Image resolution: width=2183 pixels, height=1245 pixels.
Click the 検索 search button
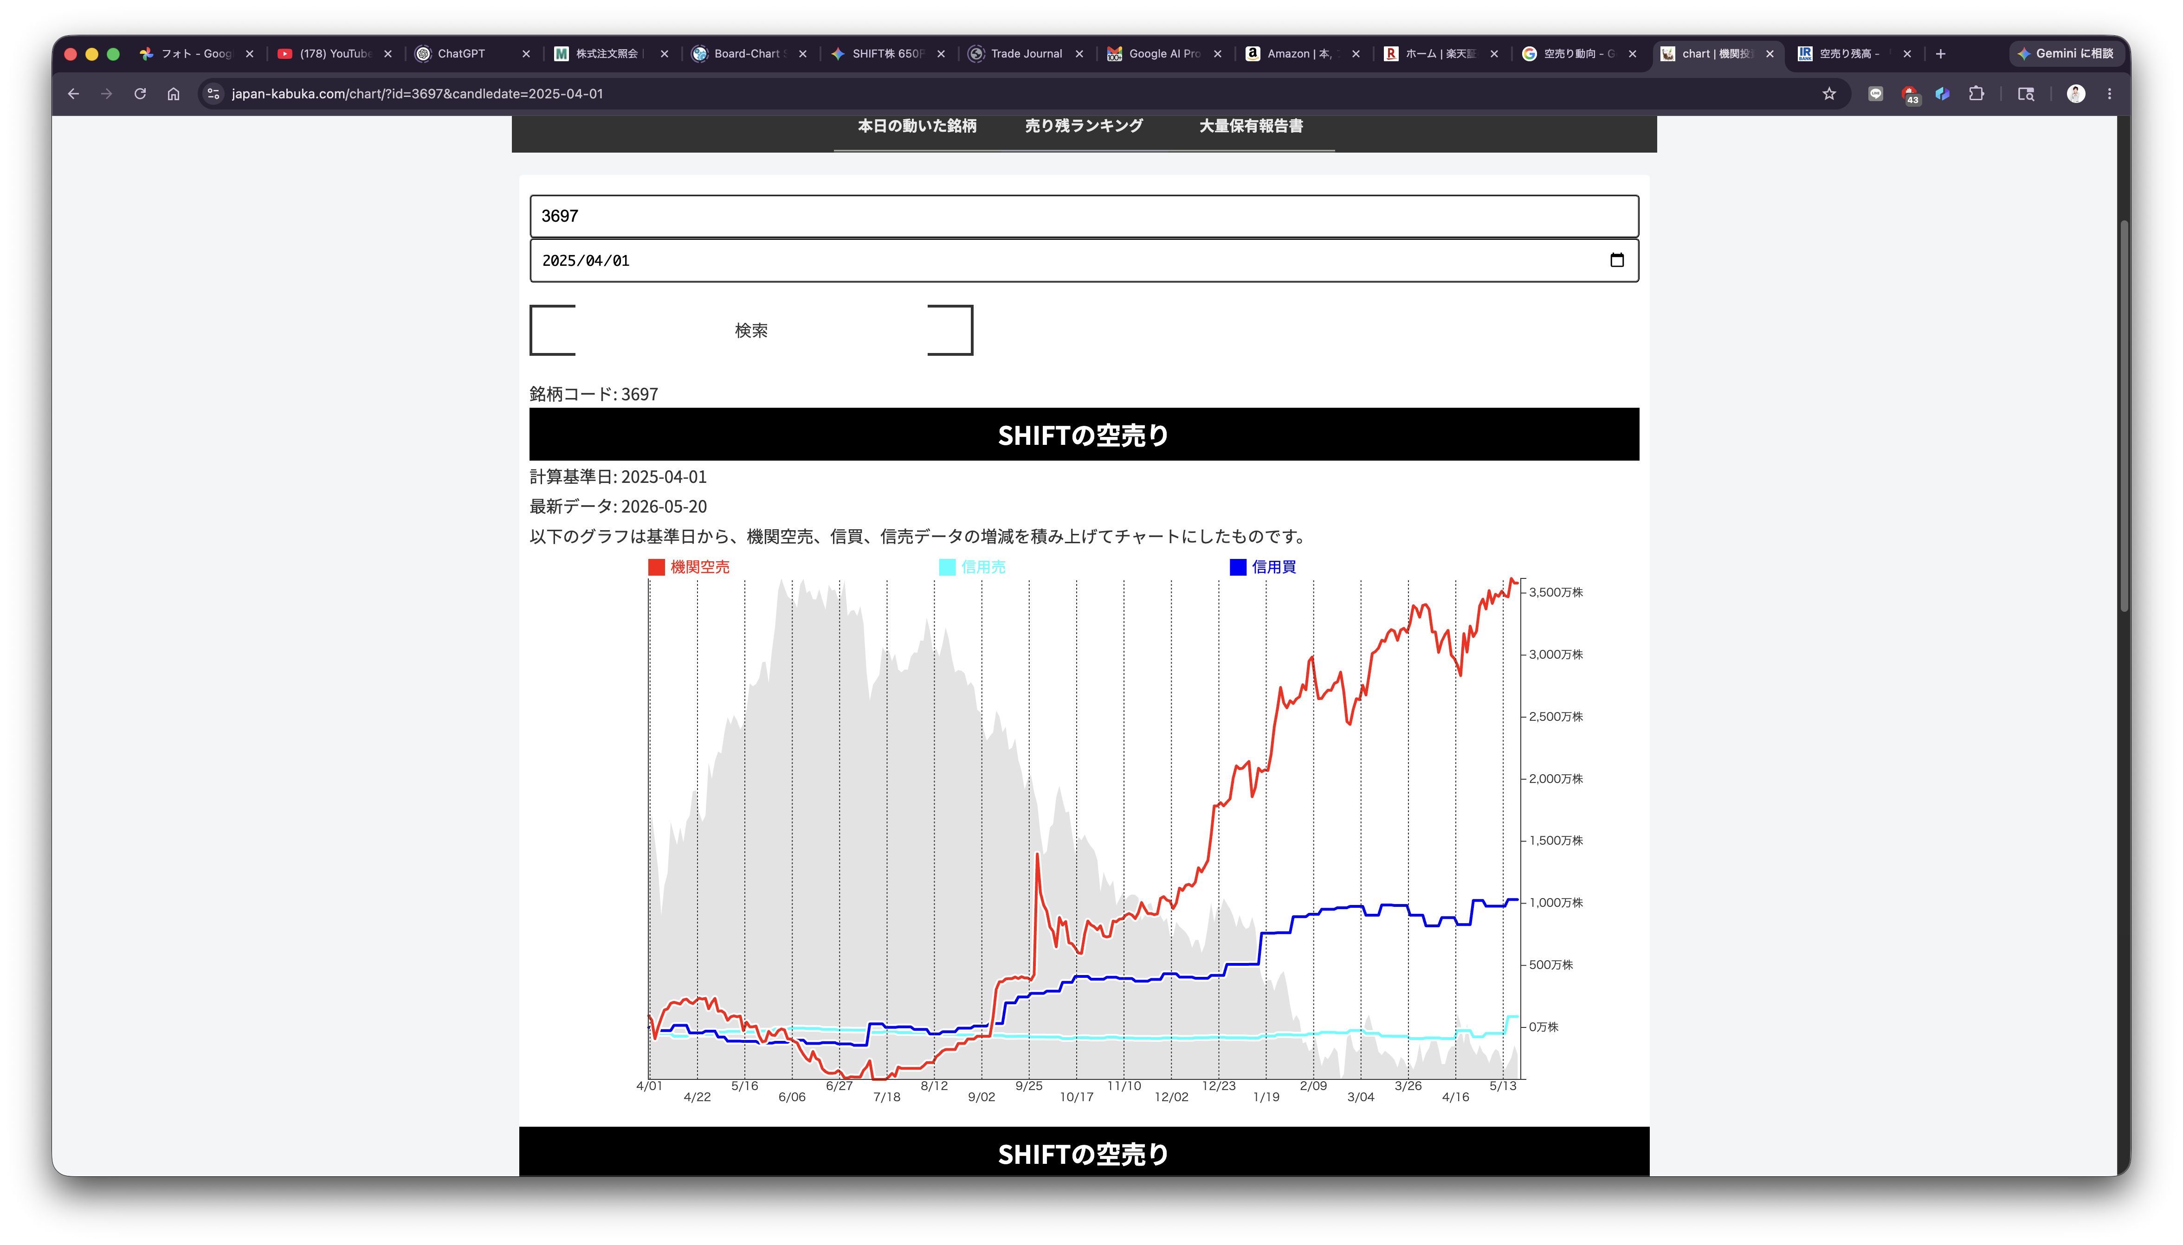click(x=751, y=330)
